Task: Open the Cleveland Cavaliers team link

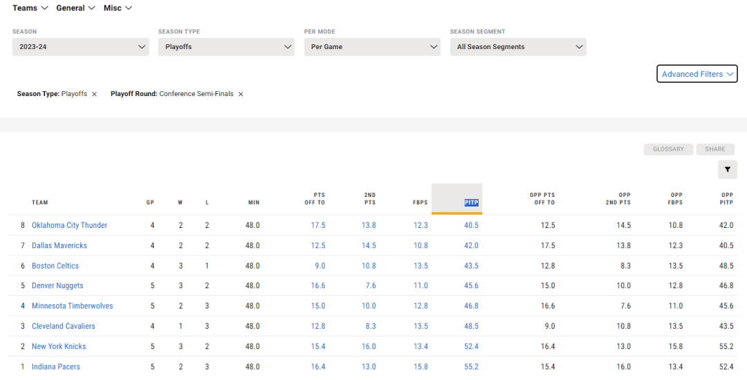Action: tap(64, 326)
